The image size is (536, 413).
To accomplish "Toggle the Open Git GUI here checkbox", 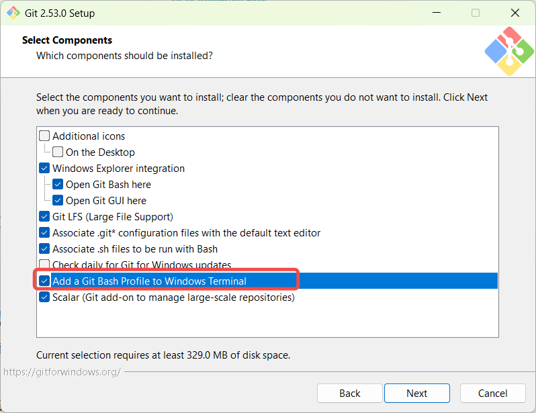I will [x=58, y=201].
